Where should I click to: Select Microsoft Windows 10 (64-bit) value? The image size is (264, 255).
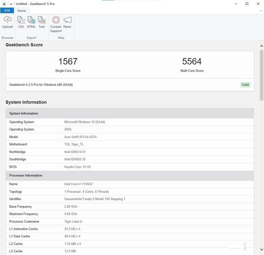tap(85, 122)
